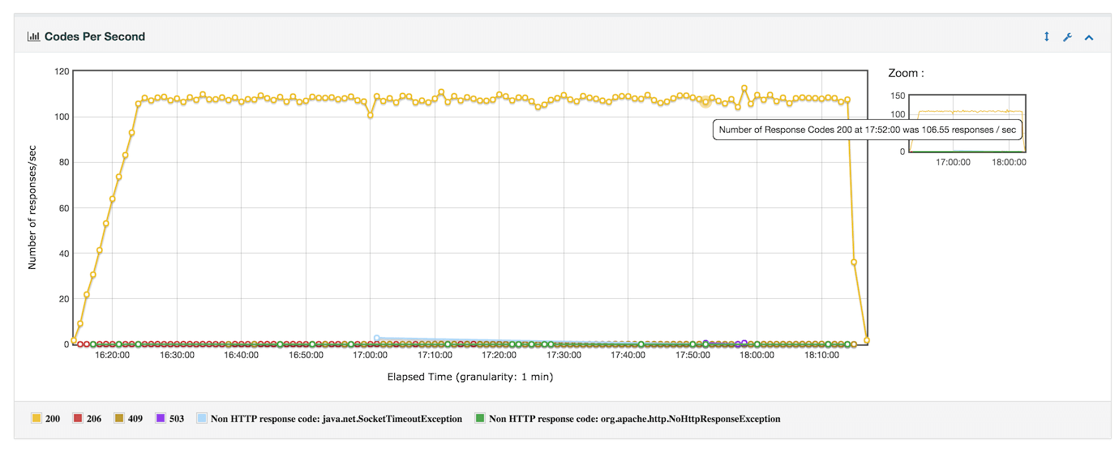Open the wrench settings icon

point(1068,37)
